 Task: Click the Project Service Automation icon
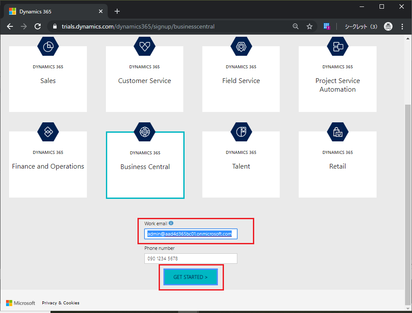tap(338, 46)
